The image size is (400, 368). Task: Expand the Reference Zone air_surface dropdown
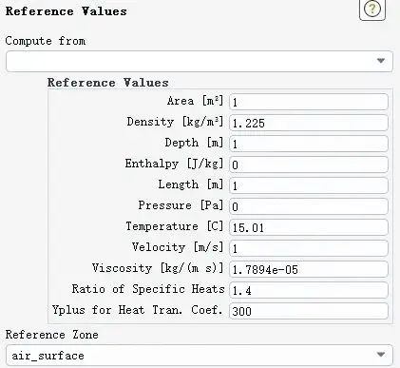click(200, 356)
